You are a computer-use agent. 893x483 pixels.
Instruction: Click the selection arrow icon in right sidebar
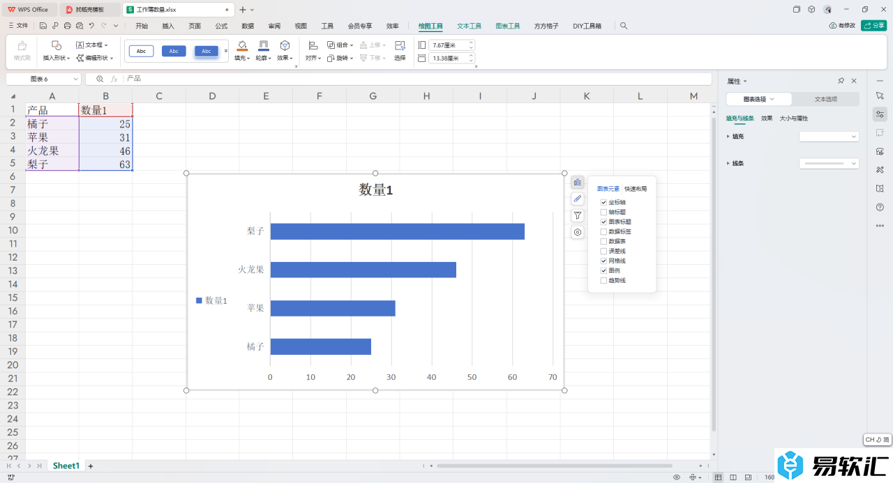tap(880, 95)
